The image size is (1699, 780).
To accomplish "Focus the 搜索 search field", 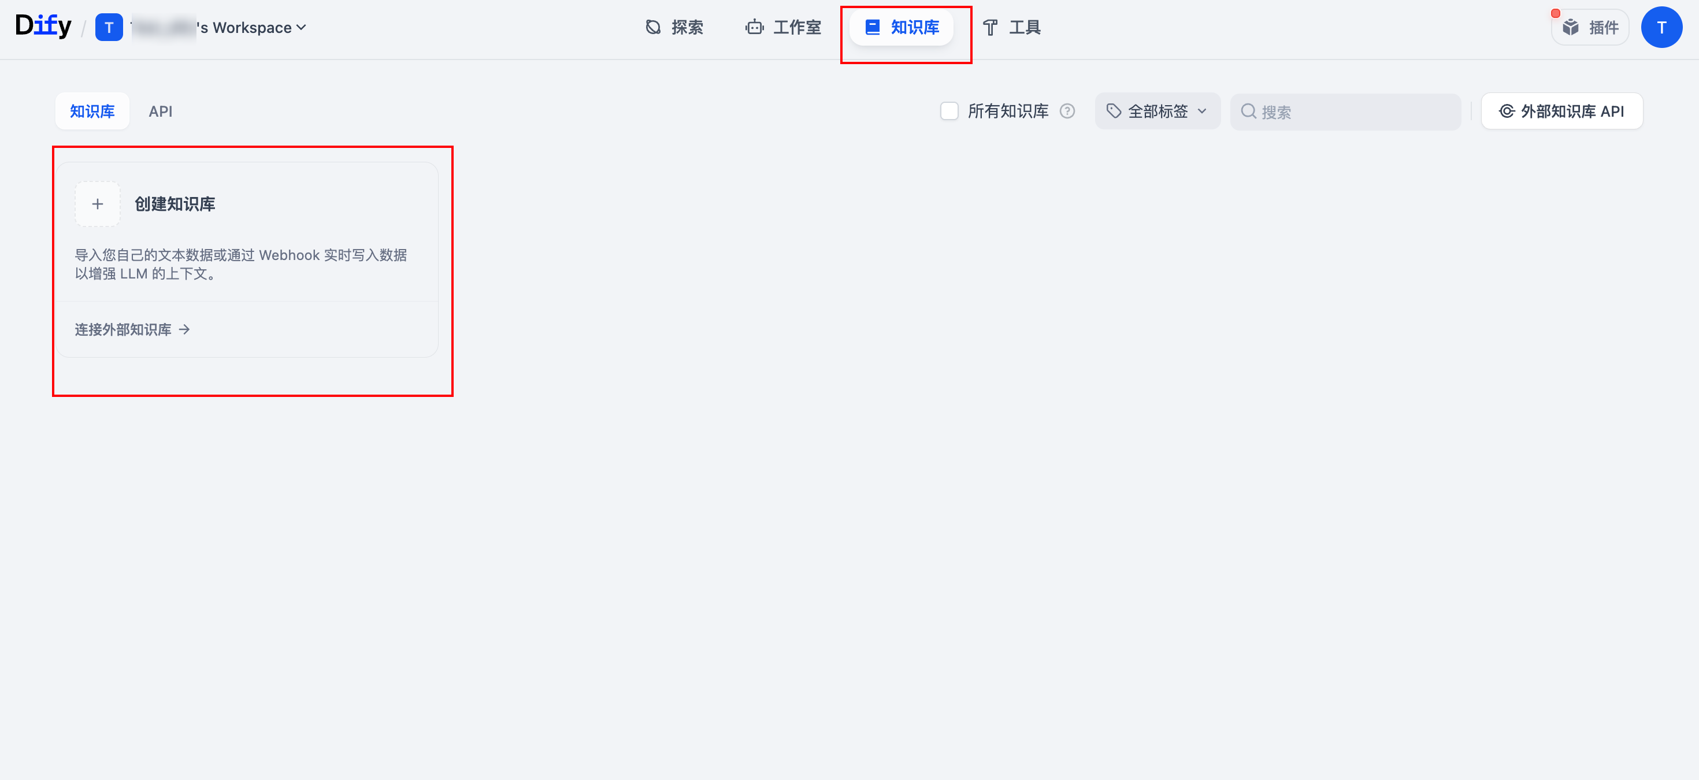I will (1345, 111).
